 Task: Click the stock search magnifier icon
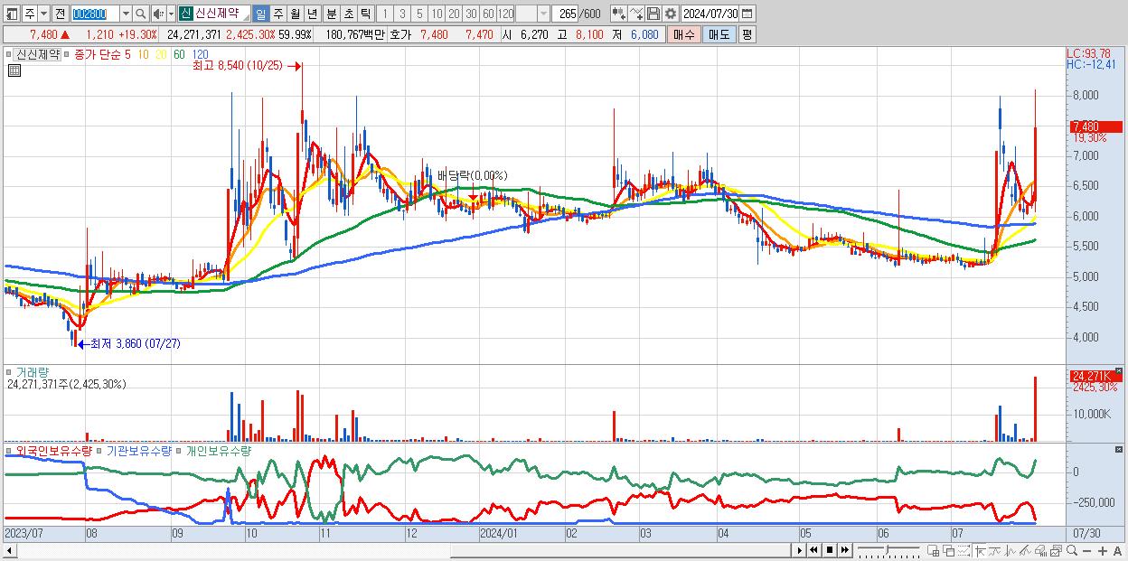[x=141, y=14]
